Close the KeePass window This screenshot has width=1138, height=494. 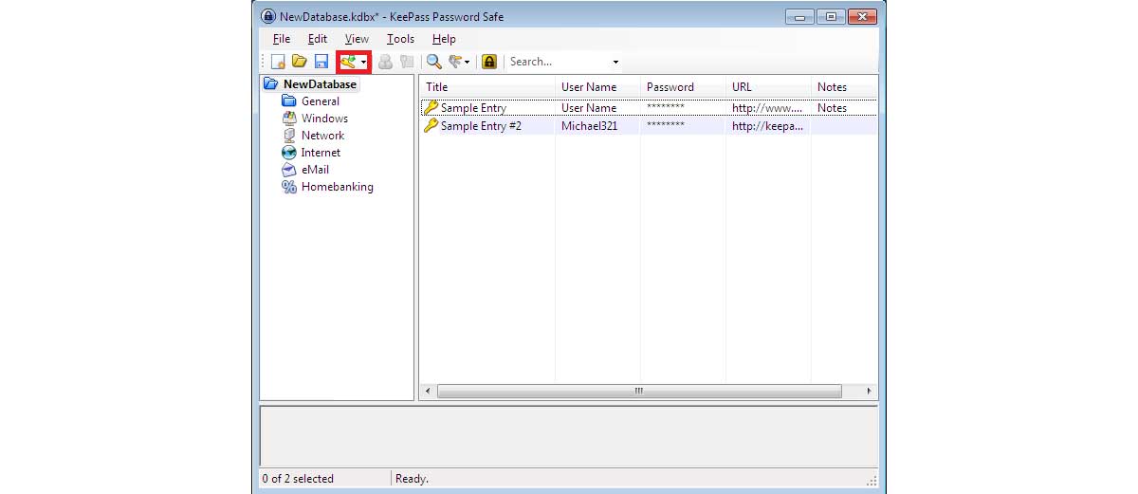(862, 16)
